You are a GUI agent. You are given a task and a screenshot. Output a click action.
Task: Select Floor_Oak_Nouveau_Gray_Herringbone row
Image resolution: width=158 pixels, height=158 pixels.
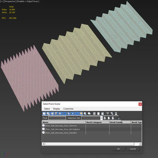[x=62, y=129]
